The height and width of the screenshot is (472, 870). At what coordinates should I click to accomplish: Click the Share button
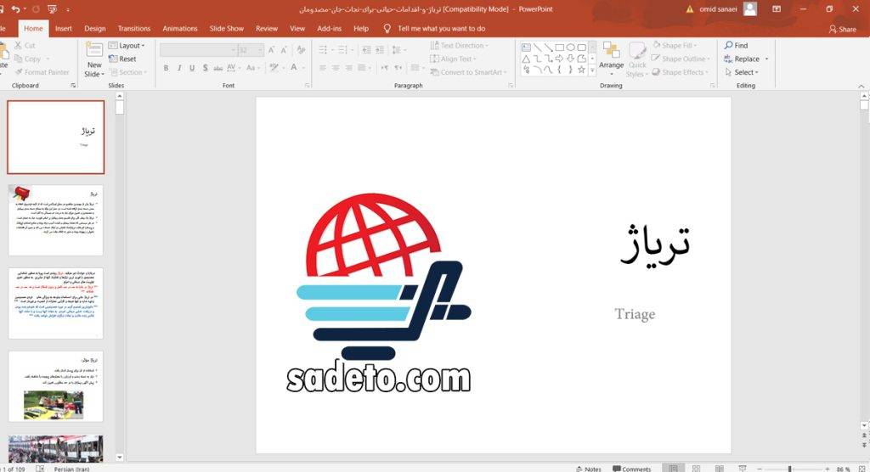(x=842, y=29)
